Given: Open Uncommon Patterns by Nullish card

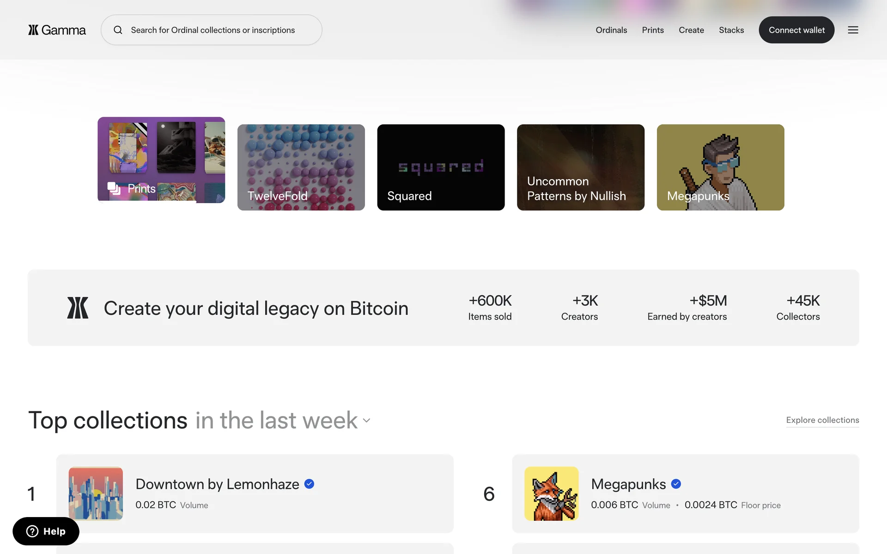Looking at the screenshot, I should [x=581, y=167].
